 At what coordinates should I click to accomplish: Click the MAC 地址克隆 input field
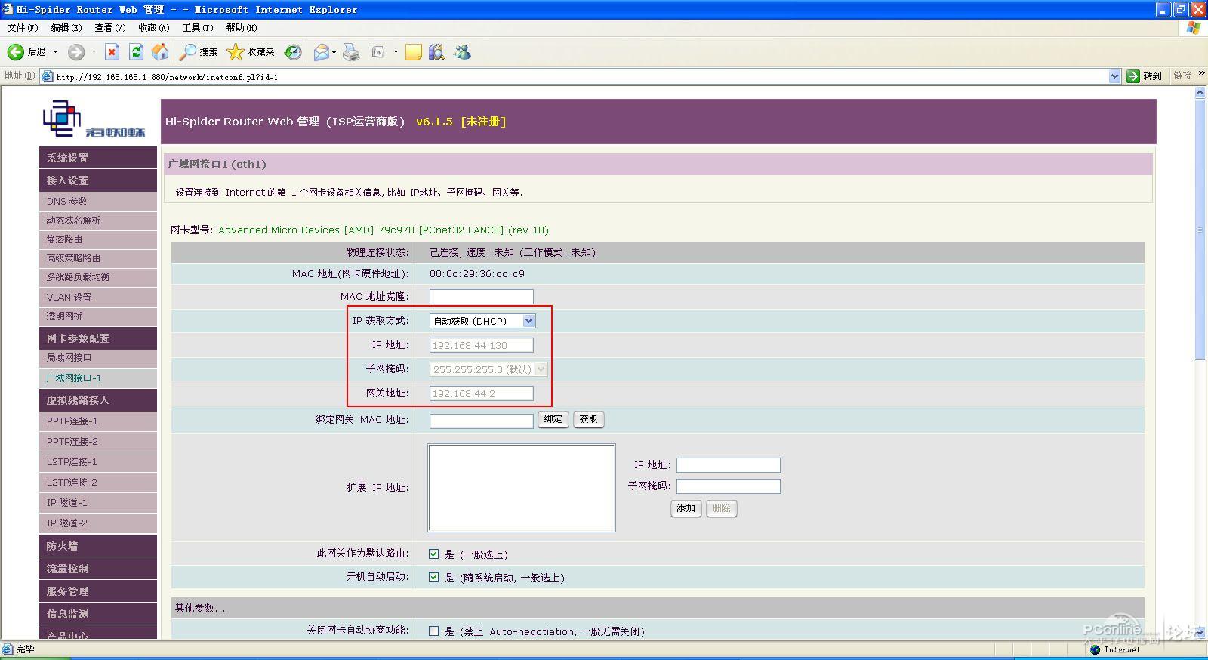point(482,297)
